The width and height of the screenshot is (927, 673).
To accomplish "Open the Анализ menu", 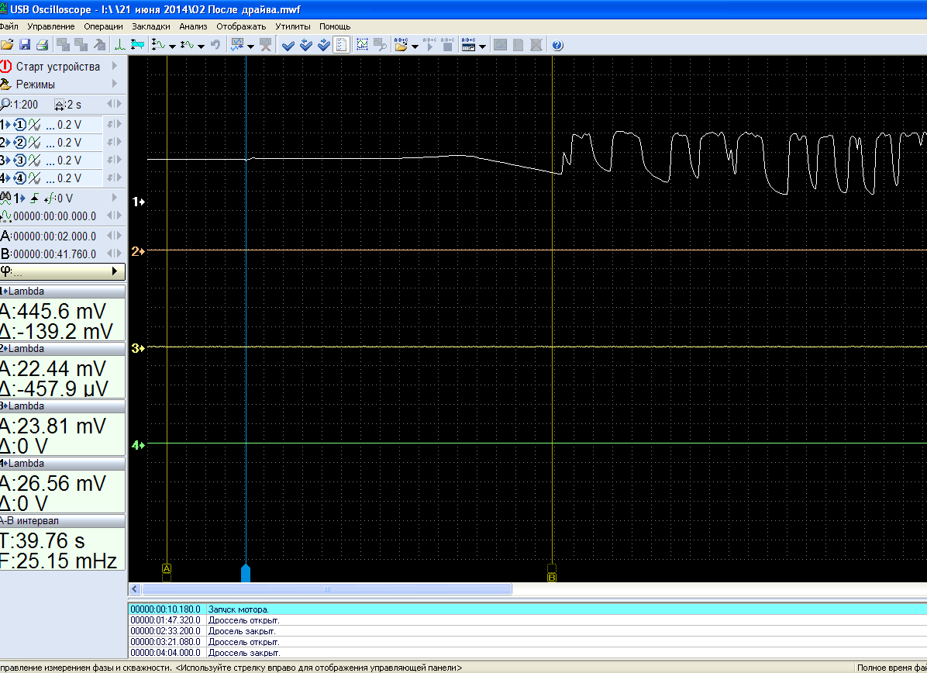I will (193, 26).
